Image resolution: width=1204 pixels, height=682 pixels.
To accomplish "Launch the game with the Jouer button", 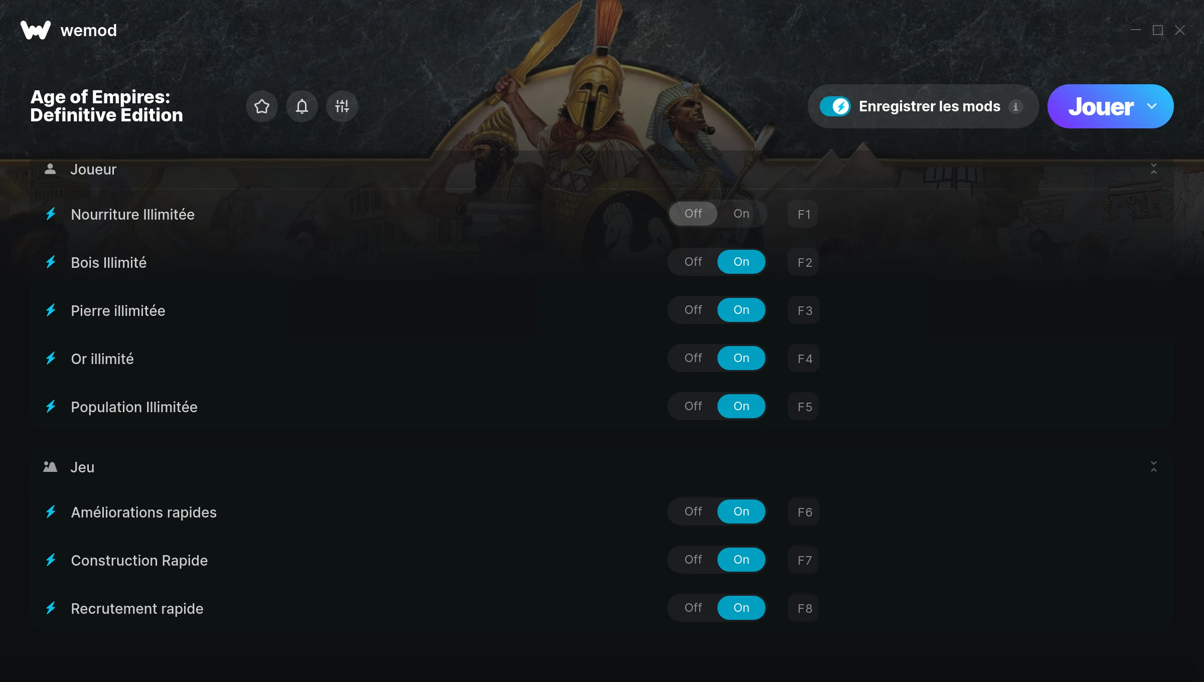I will (1101, 106).
